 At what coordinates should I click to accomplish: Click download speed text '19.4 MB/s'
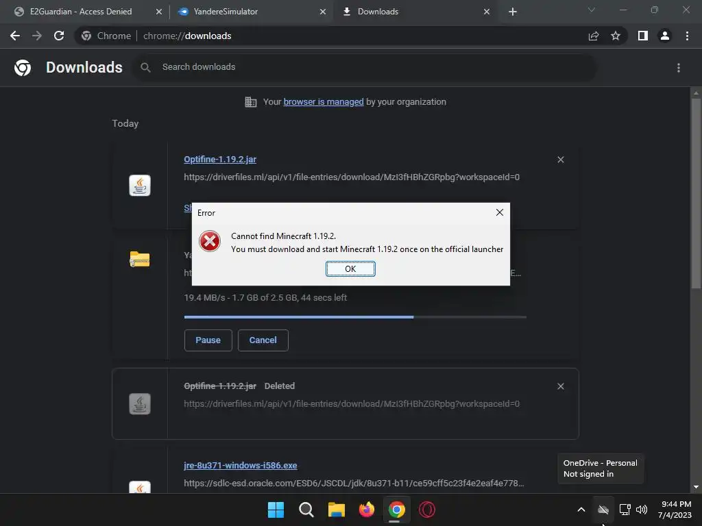pyautogui.click(x=204, y=298)
